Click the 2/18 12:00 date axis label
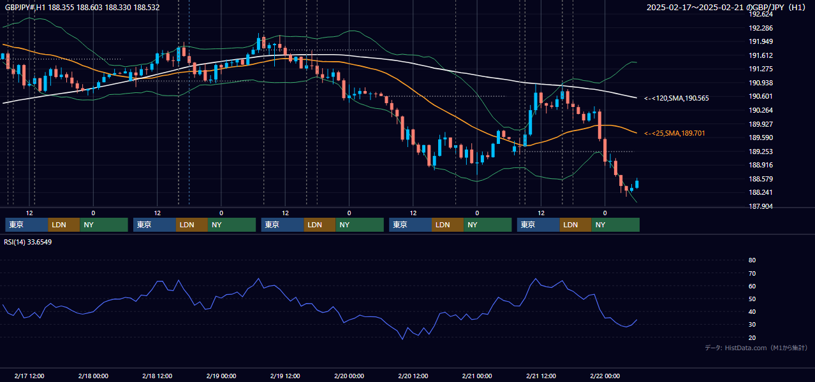Image resolution: width=815 pixels, height=382 pixels. [x=158, y=376]
